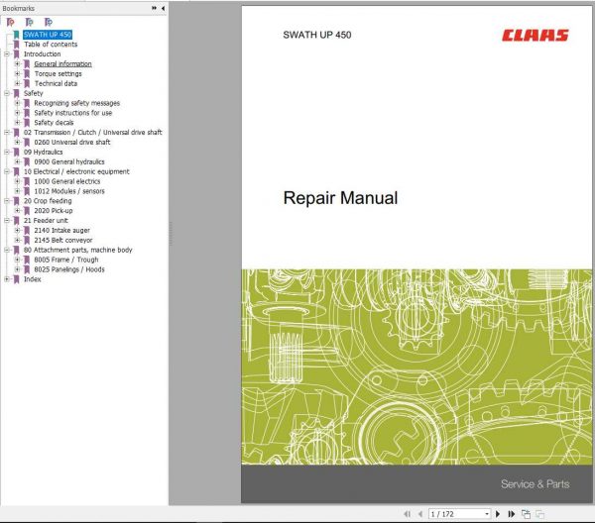Select the 09 Hydraulics bookmark
Viewport: 595px width, 523px height.
[44, 152]
